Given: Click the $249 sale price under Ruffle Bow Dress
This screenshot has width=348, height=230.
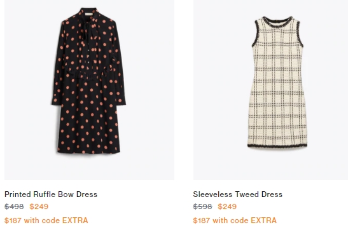Looking at the screenshot, I should click(39, 206).
